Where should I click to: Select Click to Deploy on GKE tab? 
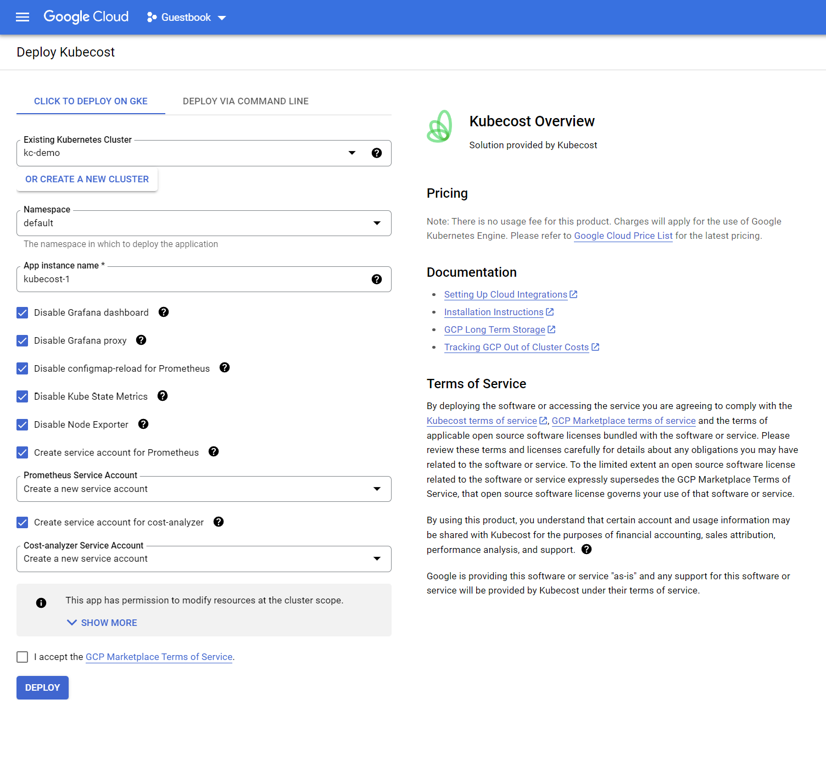(x=91, y=101)
